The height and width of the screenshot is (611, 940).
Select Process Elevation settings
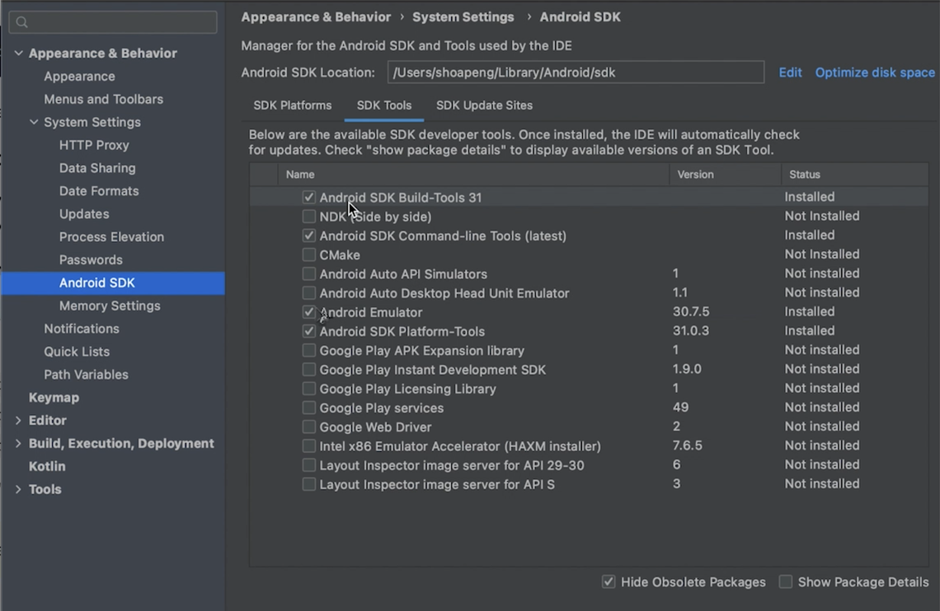[111, 237]
